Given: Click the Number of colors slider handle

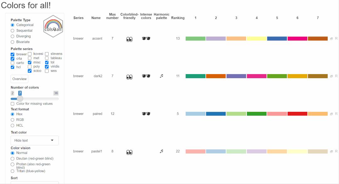Looking at the screenshot, I should tap(20, 99).
